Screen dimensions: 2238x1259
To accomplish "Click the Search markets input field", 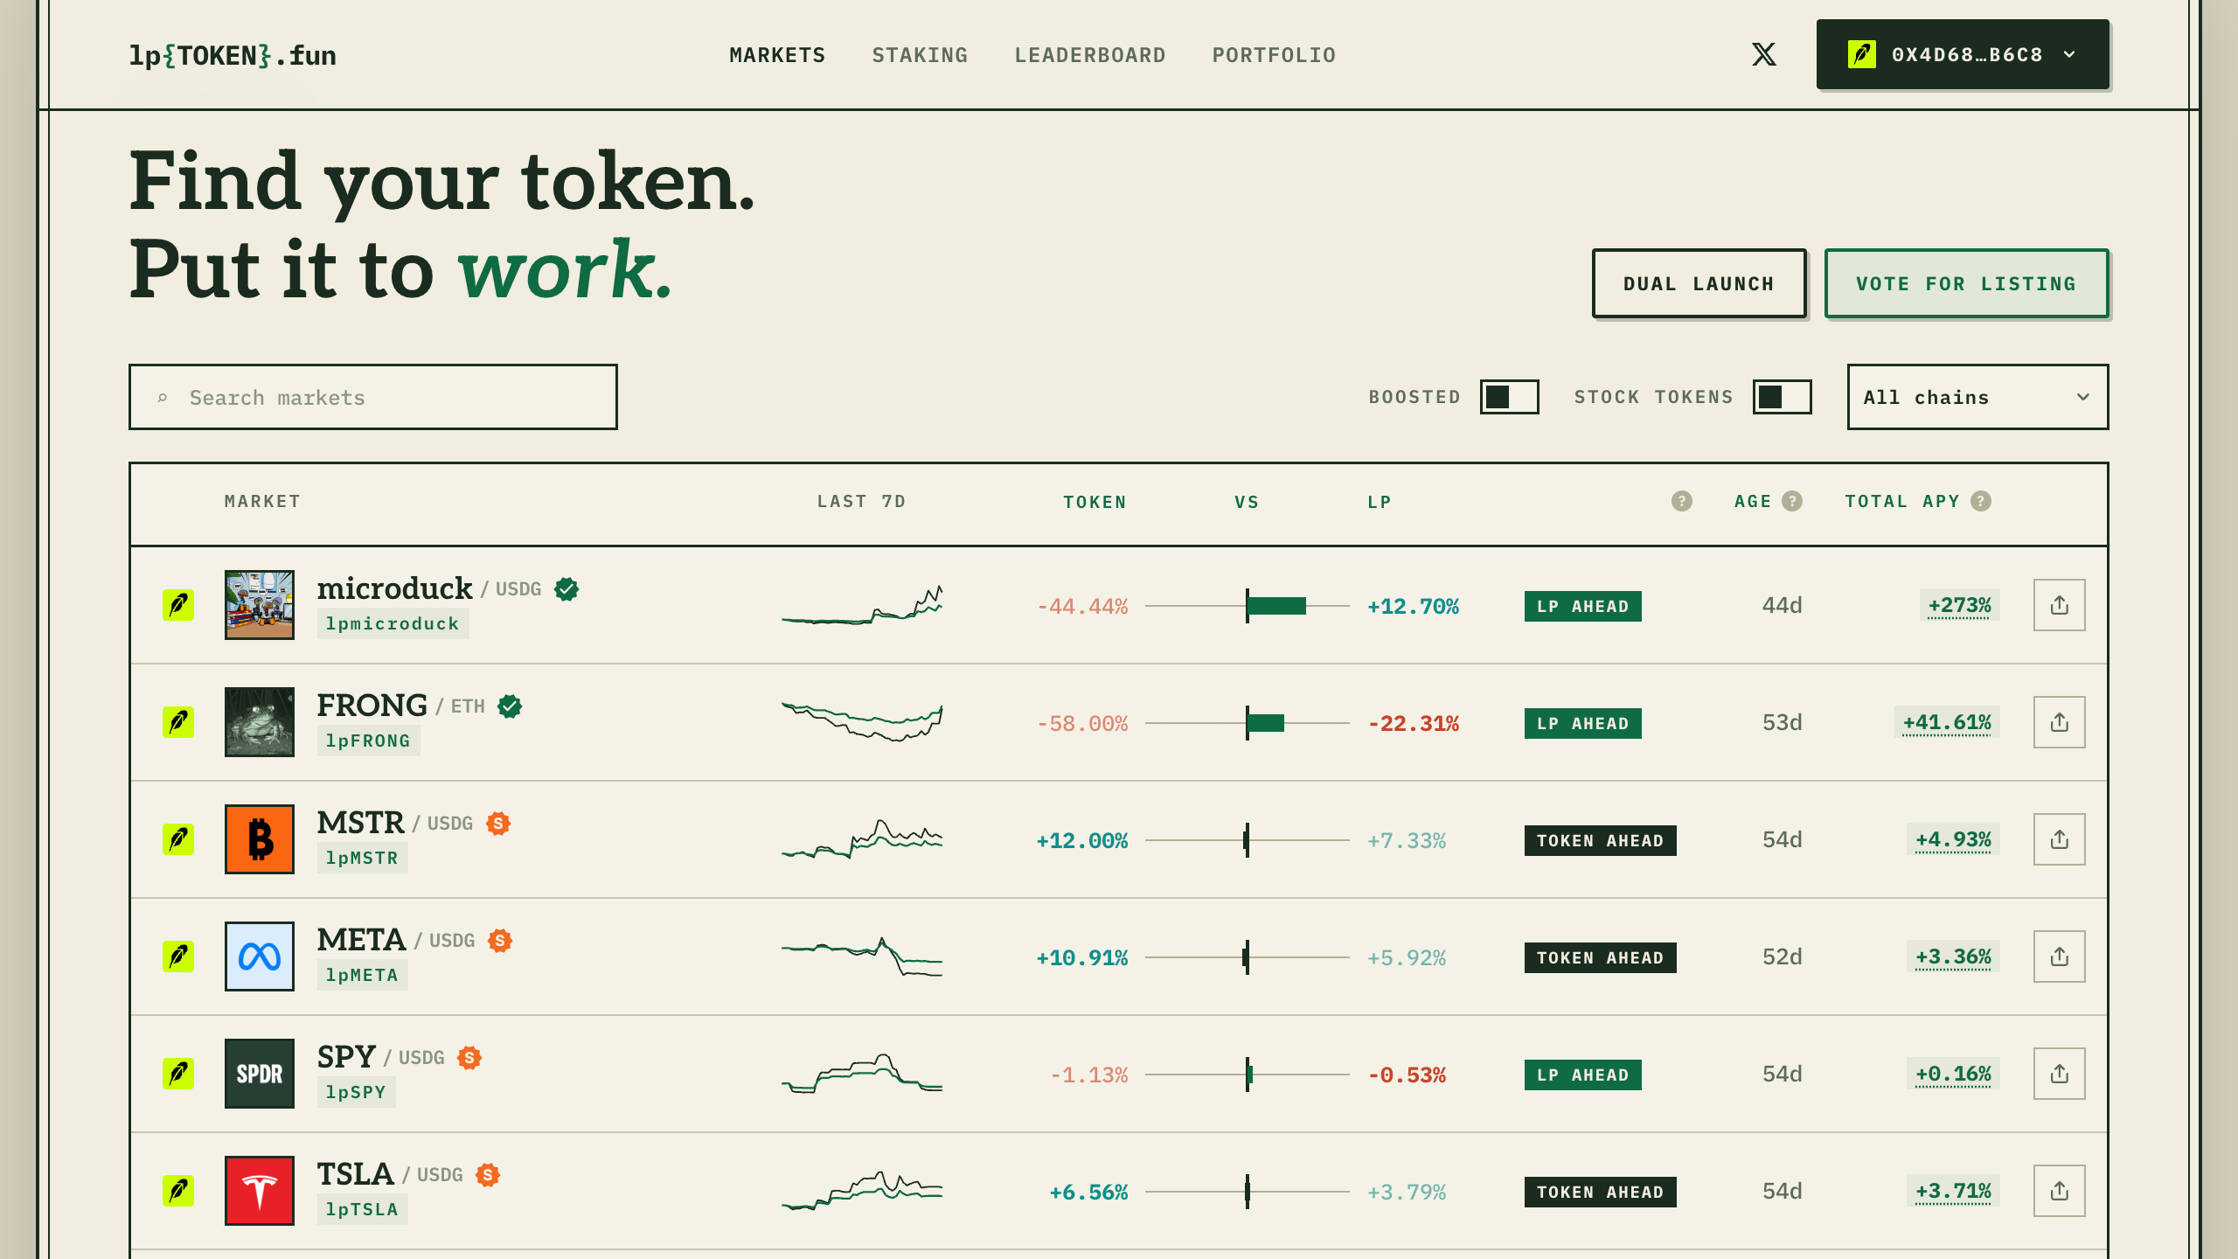I will (373, 397).
